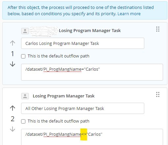168x145 pixels.
Task: Click priority number 2 label
Action: click(13, 119)
